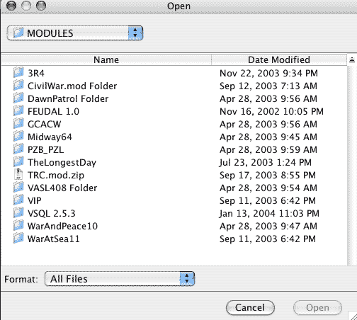Viewport: 357px width, 320px height.
Task: Expand the All Files format dropdown
Action: coord(120,279)
